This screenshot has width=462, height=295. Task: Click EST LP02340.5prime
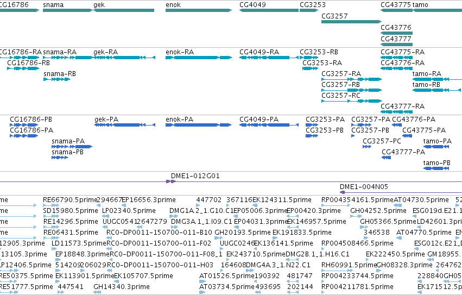[129, 211]
